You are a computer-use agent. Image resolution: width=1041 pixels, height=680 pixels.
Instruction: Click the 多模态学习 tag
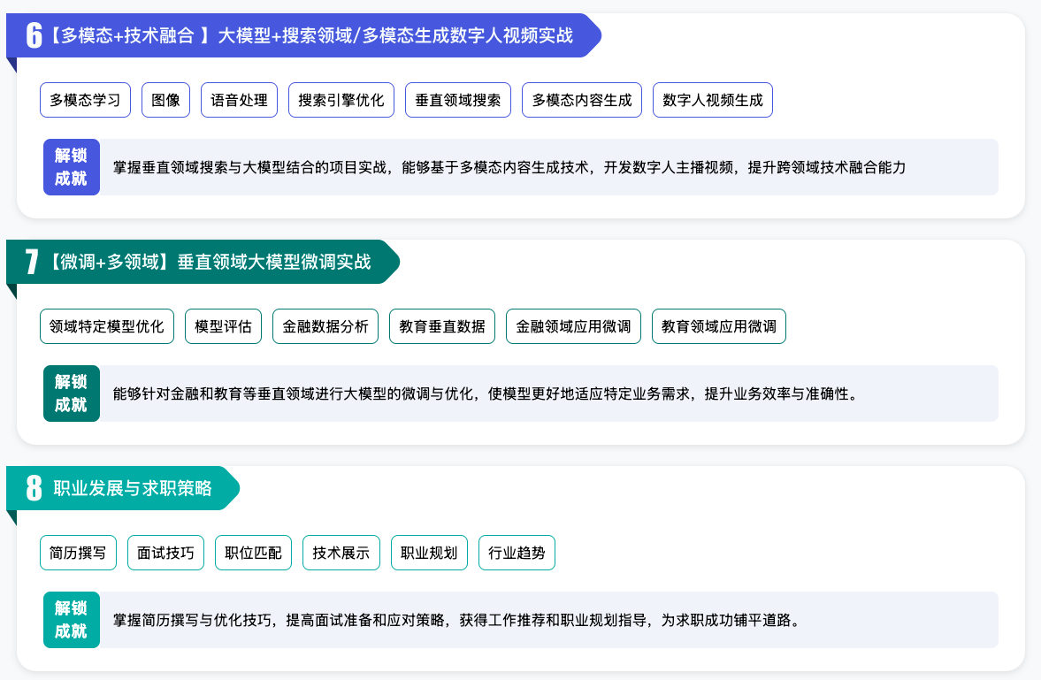point(85,100)
